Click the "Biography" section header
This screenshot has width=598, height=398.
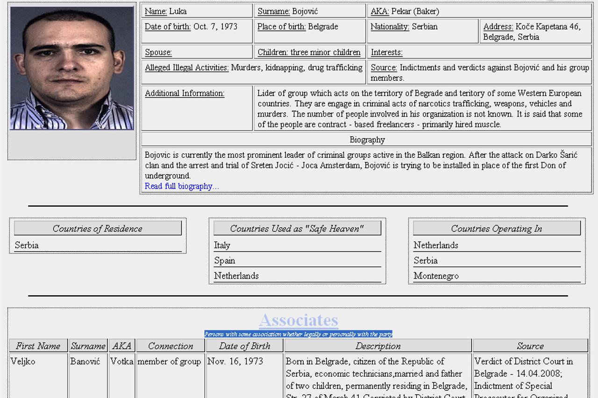(367, 140)
